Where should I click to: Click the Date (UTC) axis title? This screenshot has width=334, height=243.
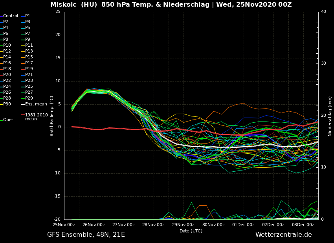click(191, 231)
